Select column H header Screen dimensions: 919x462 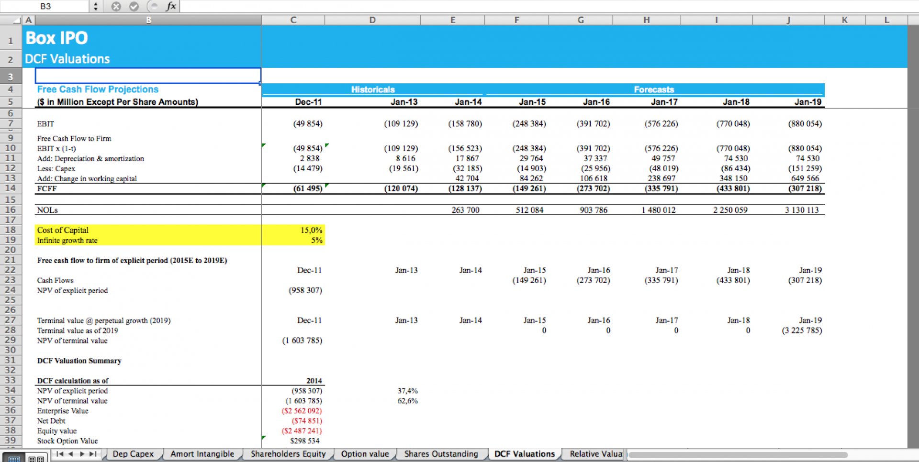point(646,20)
